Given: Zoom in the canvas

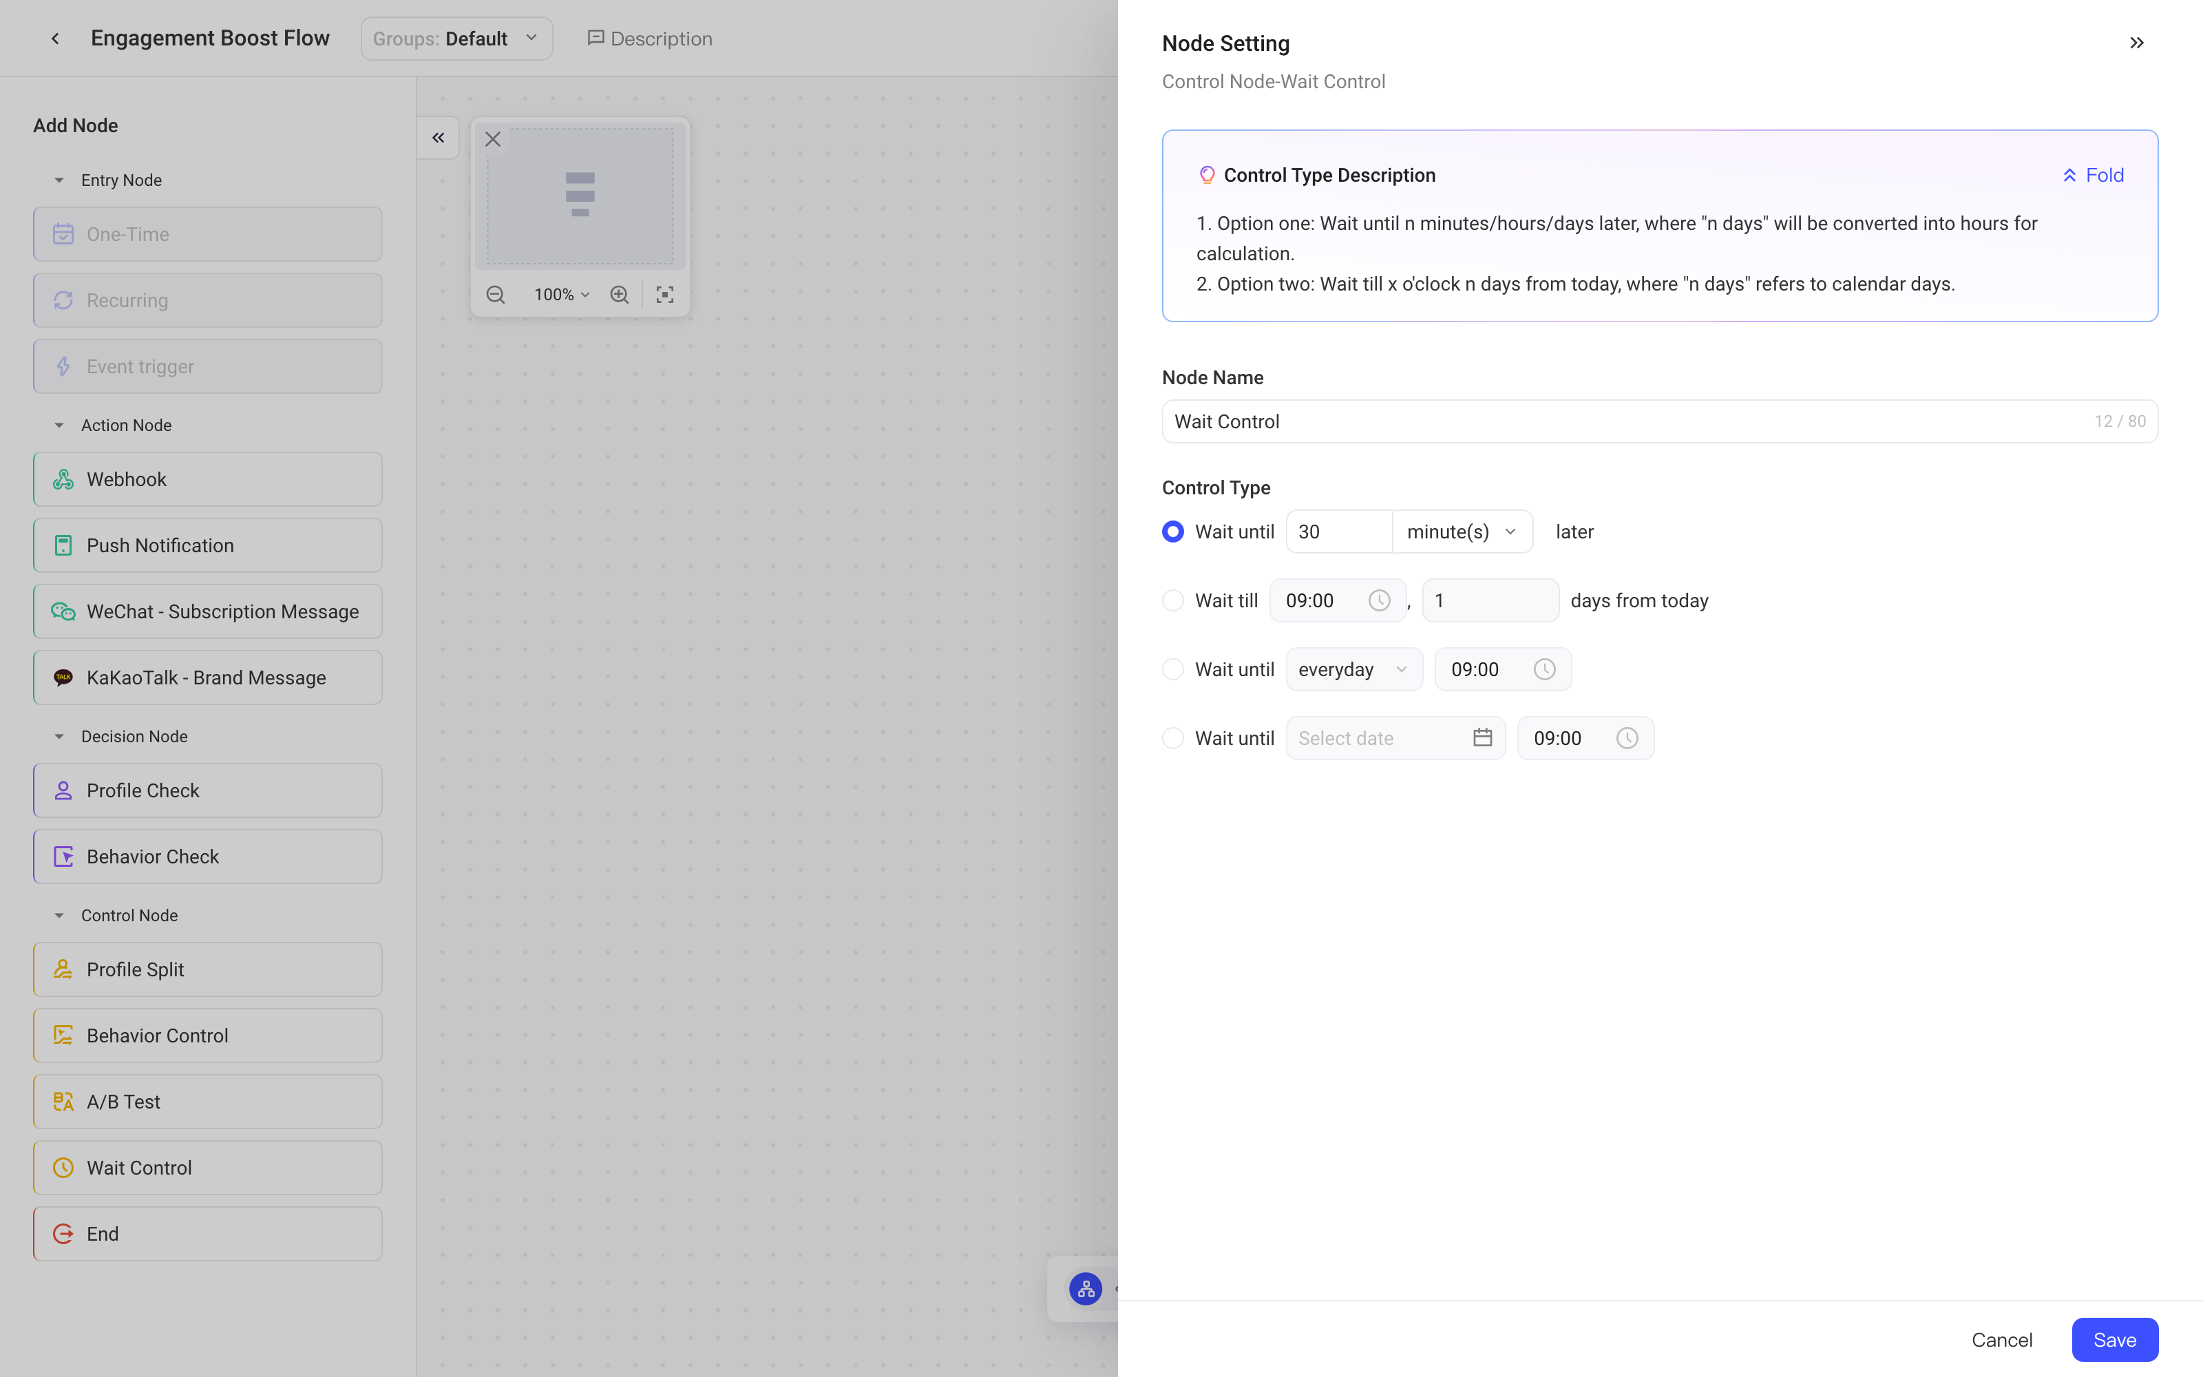Looking at the screenshot, I should (619, 294).
